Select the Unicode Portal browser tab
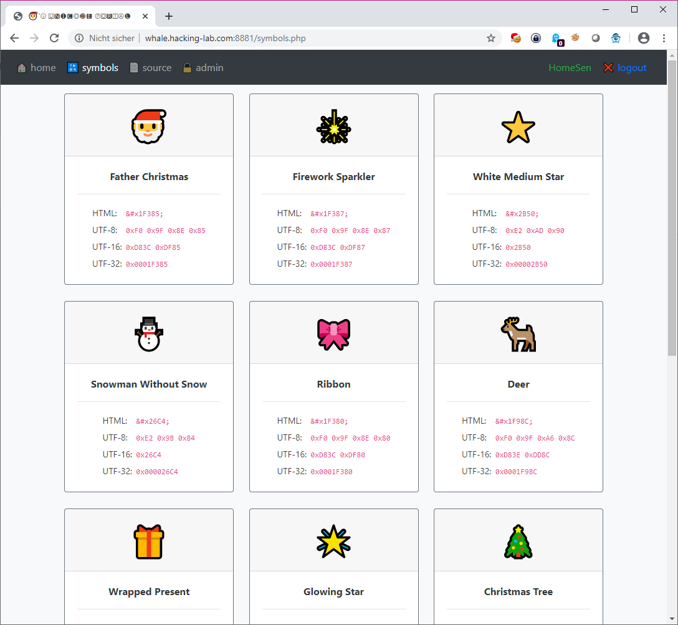This screenshot has height=625, width=678. point(80,16)
